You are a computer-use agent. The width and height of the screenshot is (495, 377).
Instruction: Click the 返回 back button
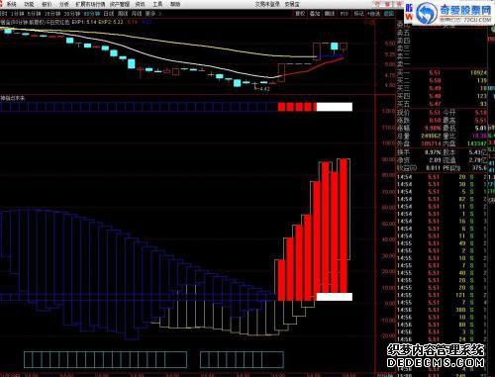click(x=389, y=14)
